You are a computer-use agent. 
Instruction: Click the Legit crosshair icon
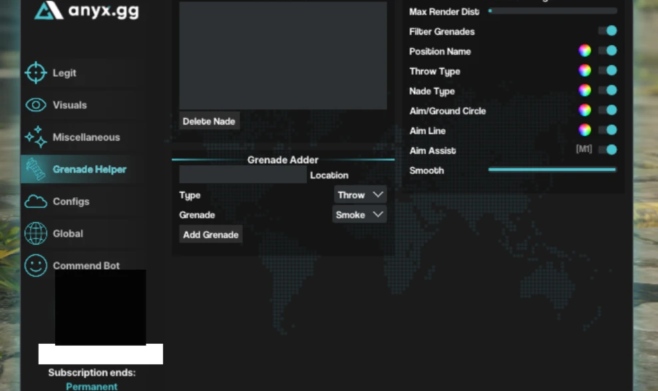tap(36, 73)
